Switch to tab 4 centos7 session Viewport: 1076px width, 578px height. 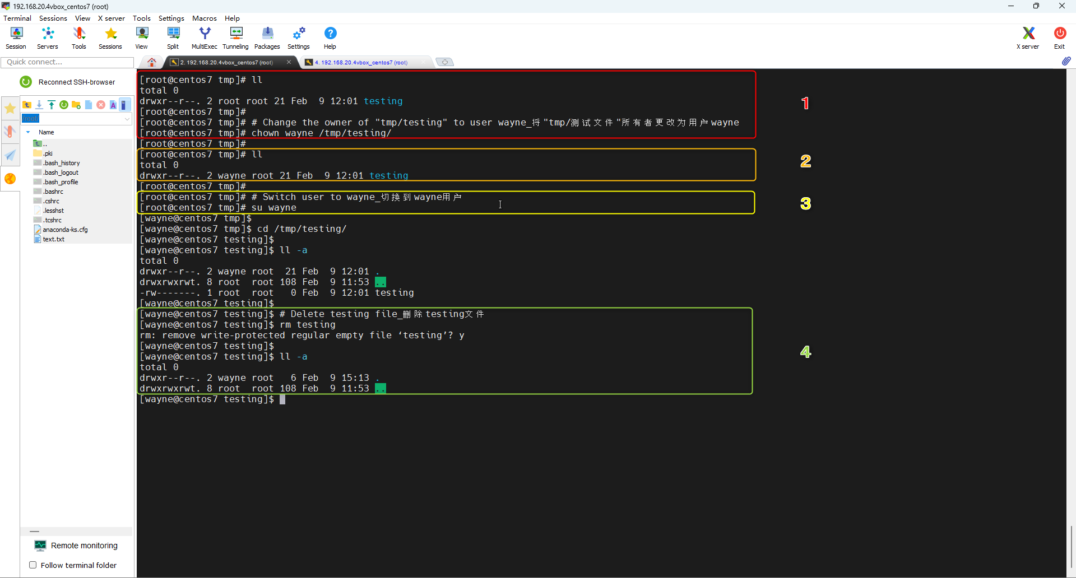point(361,62)
